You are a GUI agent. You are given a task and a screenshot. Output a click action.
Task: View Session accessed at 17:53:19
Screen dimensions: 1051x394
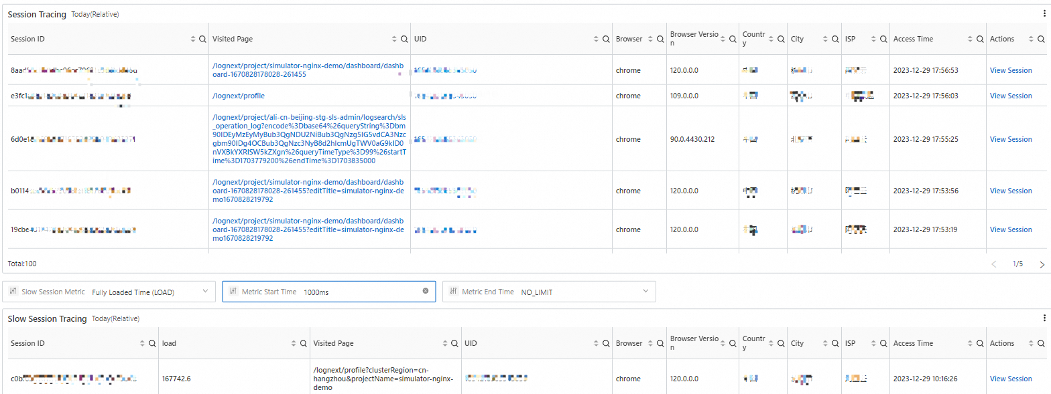(1011, 229)
